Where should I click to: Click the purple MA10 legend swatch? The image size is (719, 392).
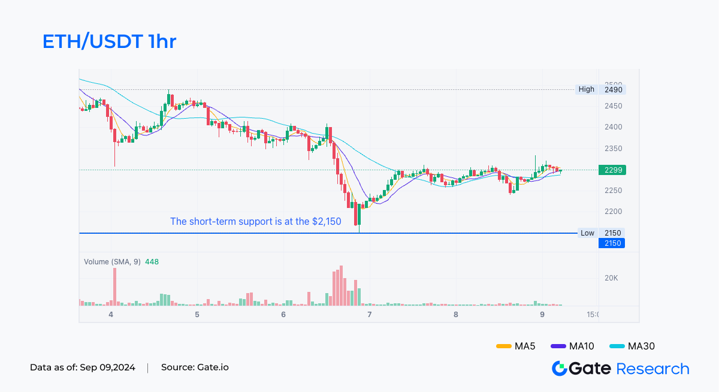[558, 346]
